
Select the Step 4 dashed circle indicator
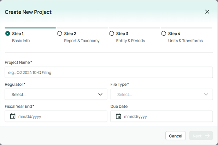point(164,34)
